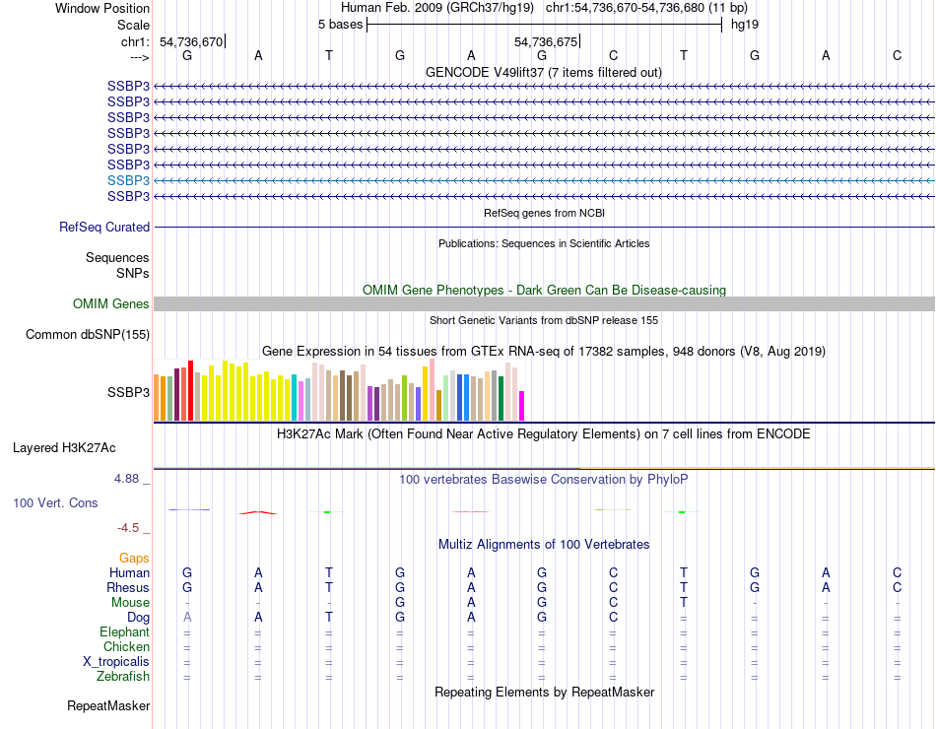Screen dimensions: 936x729
Task: Click the 54,736,675 coordinate marker
Action: pos(546,41)
